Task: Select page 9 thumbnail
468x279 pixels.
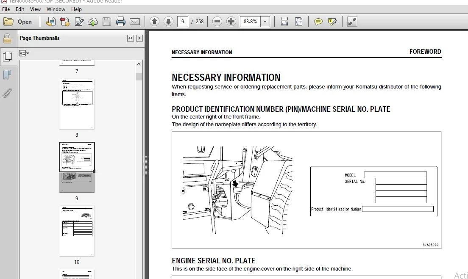Action: tap(77, 167)
